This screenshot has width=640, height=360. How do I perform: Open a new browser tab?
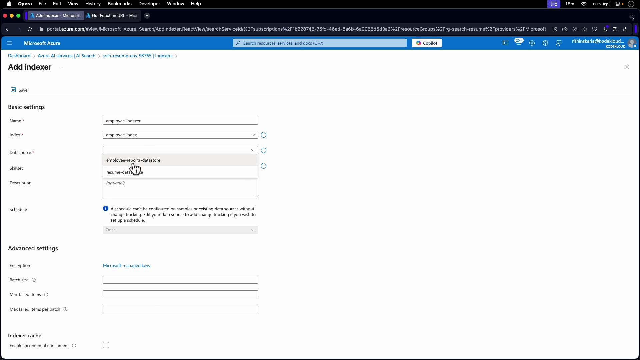point(147,16)
